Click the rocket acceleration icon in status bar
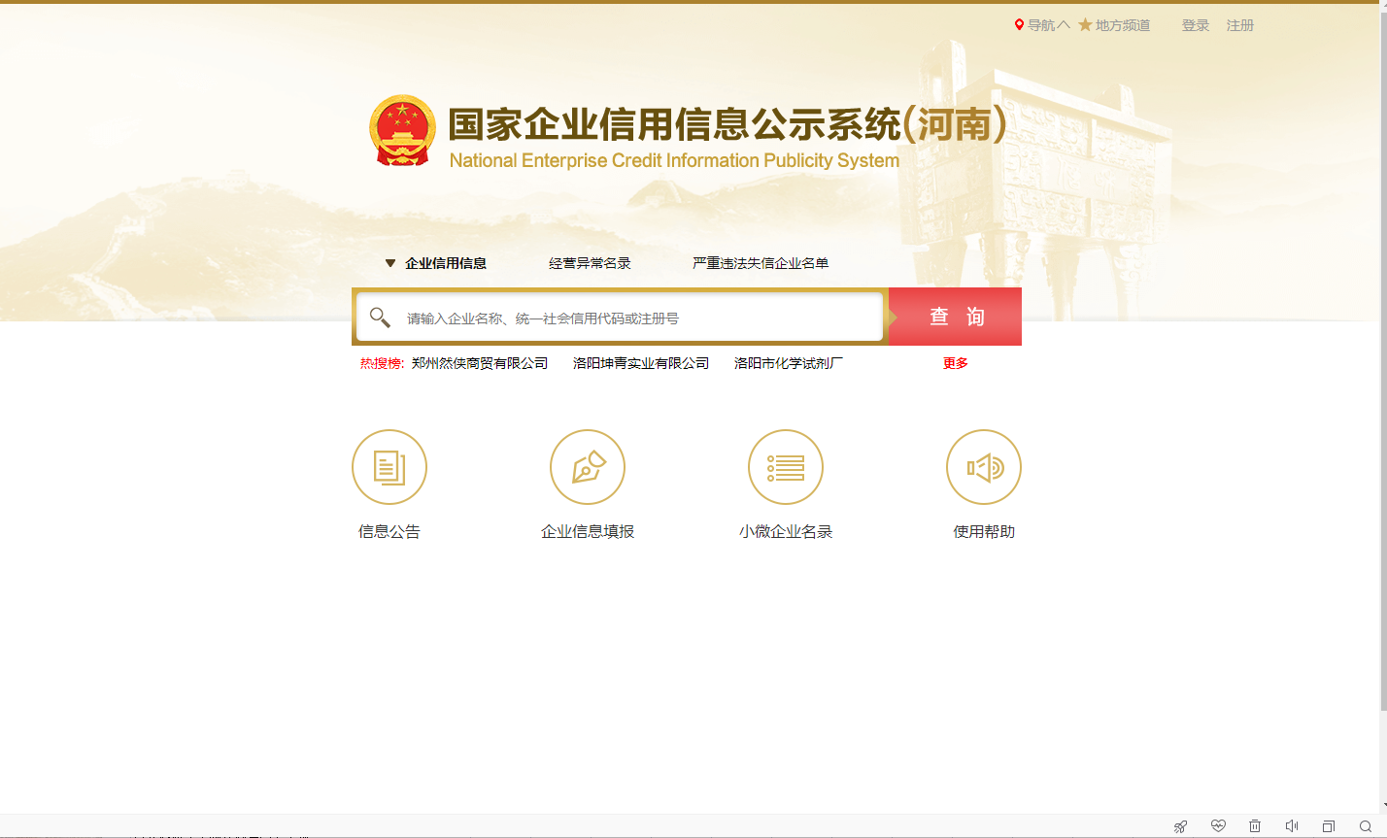This screenshot has width=1387, height=838. click(x=1180, y=825)
